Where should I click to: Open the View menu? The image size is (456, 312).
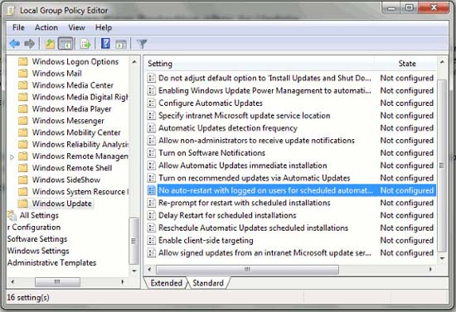pyautogui.click(x=76, y=27)
